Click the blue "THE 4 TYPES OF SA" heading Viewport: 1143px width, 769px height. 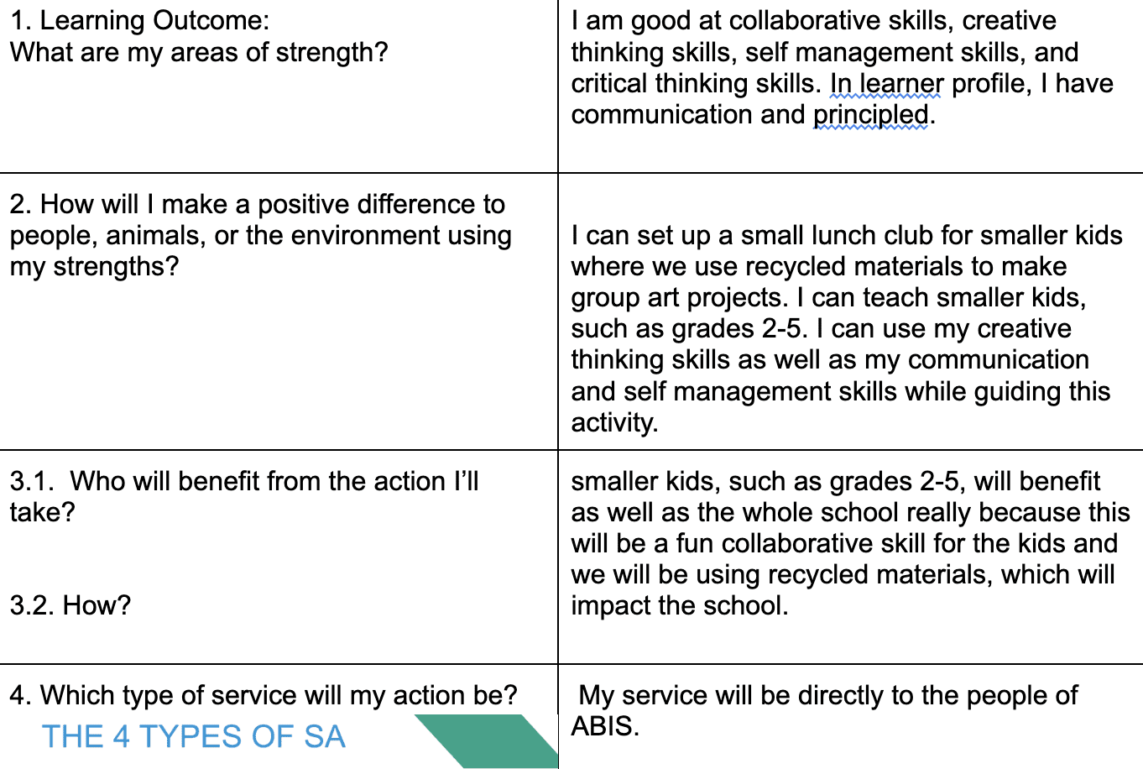coord(194,737)
